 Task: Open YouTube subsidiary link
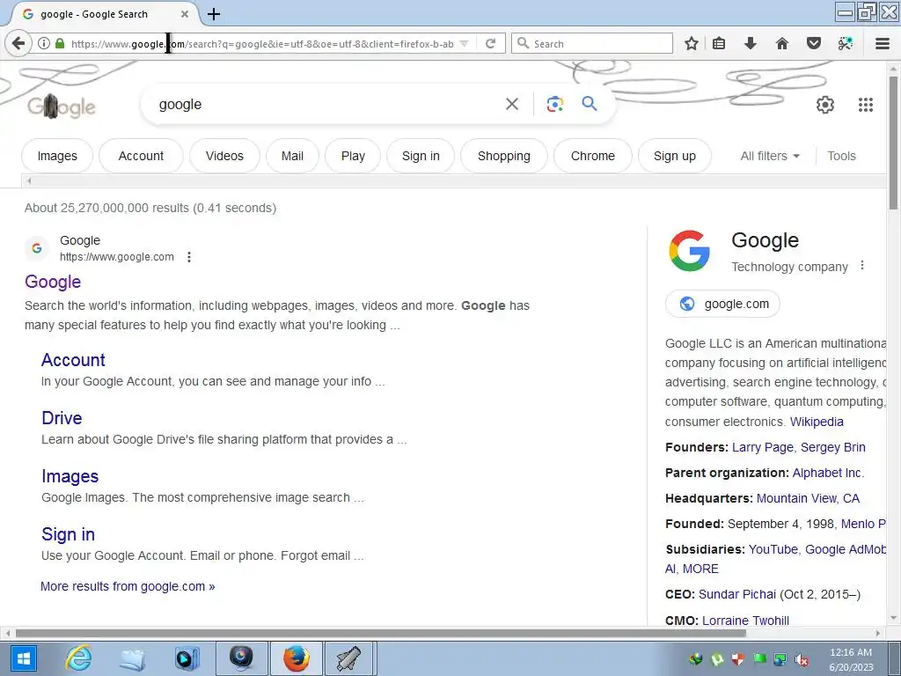[x=773, y=549]
